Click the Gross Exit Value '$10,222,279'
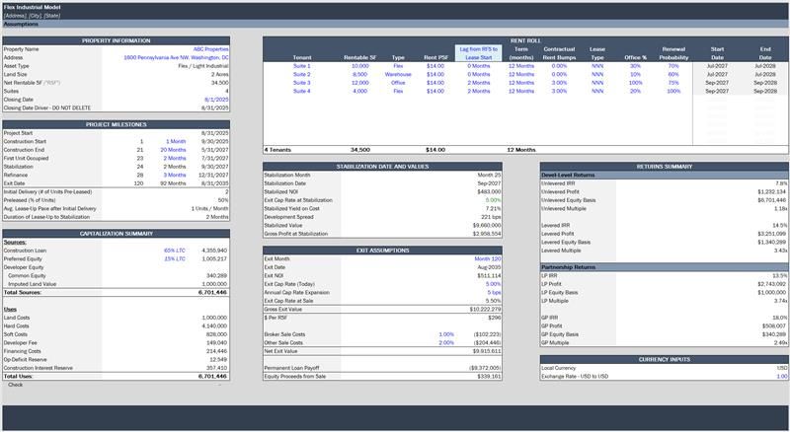Screen dimensions: 790x432 click(485, 309)
